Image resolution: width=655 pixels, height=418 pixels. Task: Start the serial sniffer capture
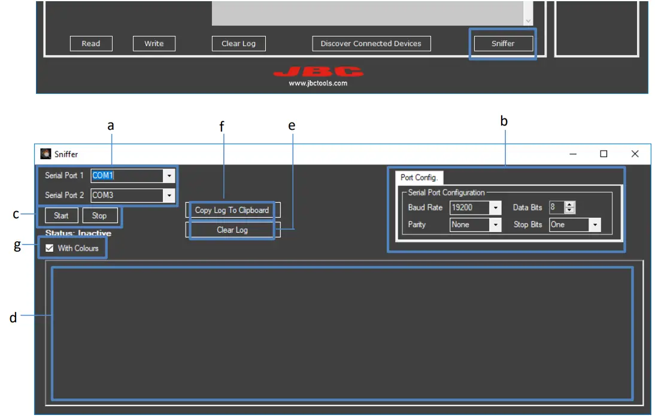point(60,215)
